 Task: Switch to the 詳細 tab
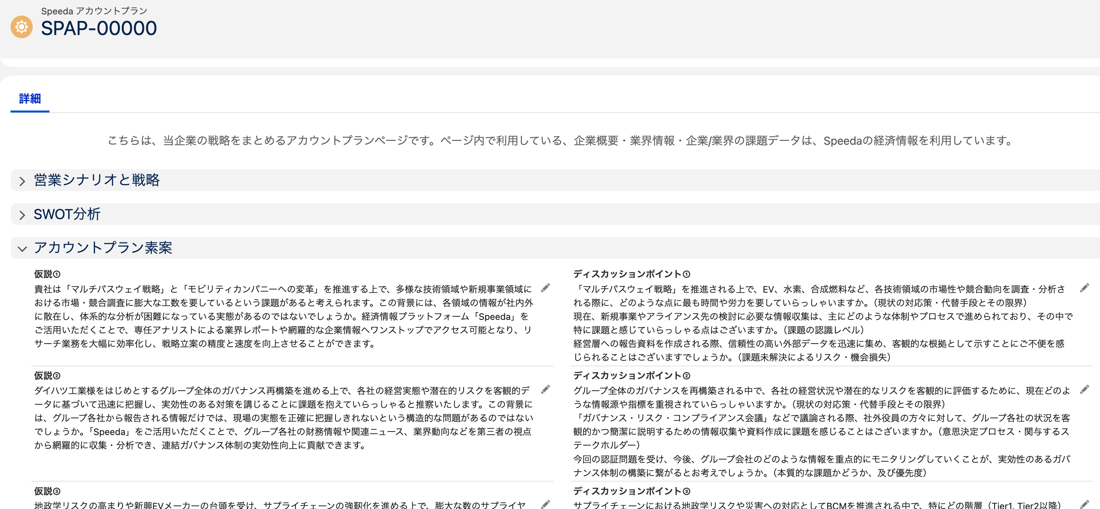pos(30,98)
